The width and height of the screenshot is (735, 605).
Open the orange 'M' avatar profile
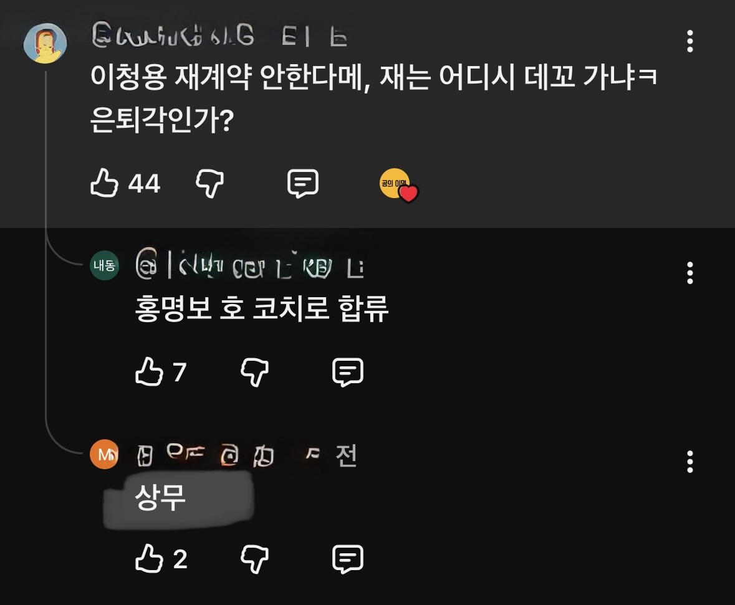104,454
